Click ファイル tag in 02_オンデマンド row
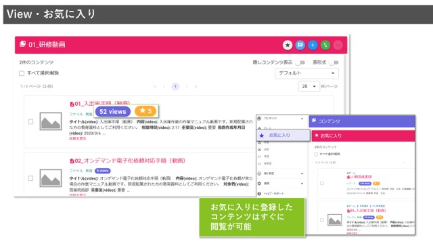Image resolution: width=433 pixels, height=244 pixels. coord(76,171)
